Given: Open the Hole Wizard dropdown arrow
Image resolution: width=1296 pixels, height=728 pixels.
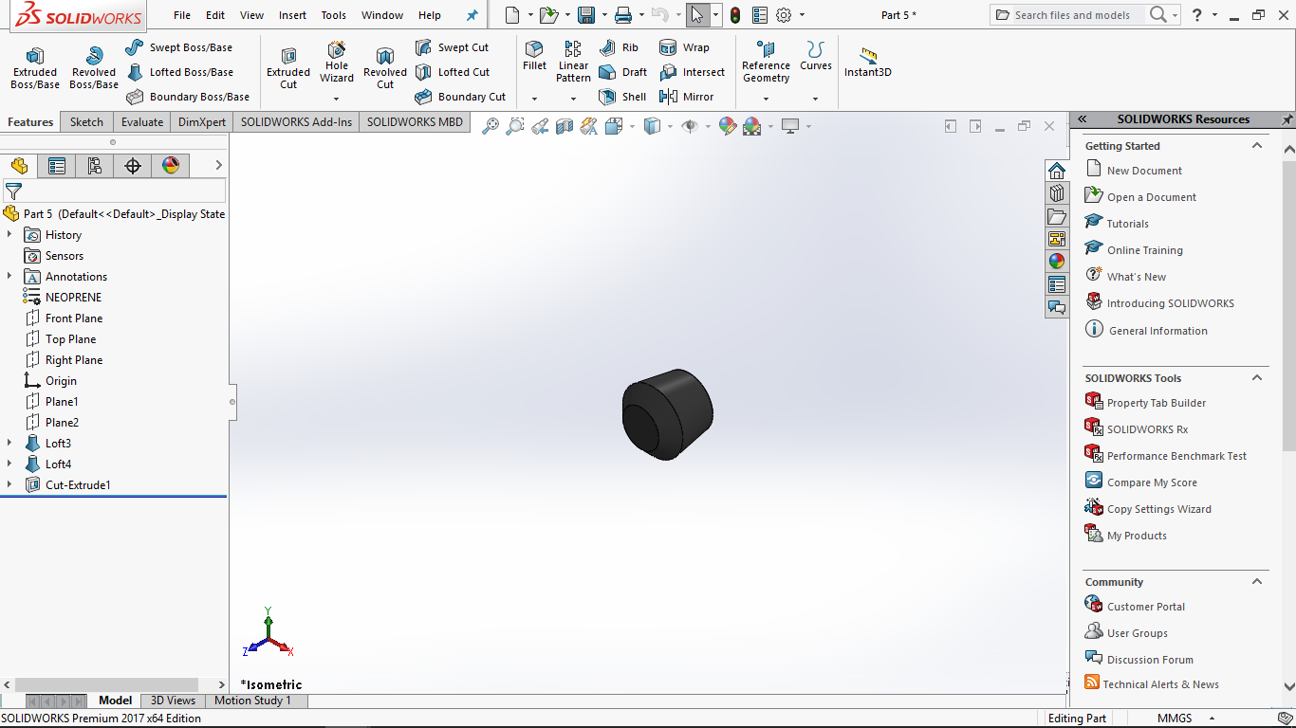Looking at the screenshot, I should pos(337,99).
